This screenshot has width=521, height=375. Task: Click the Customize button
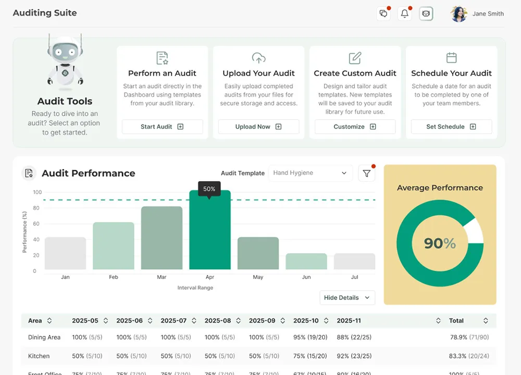pyautogui.click(x=355, y=127)
